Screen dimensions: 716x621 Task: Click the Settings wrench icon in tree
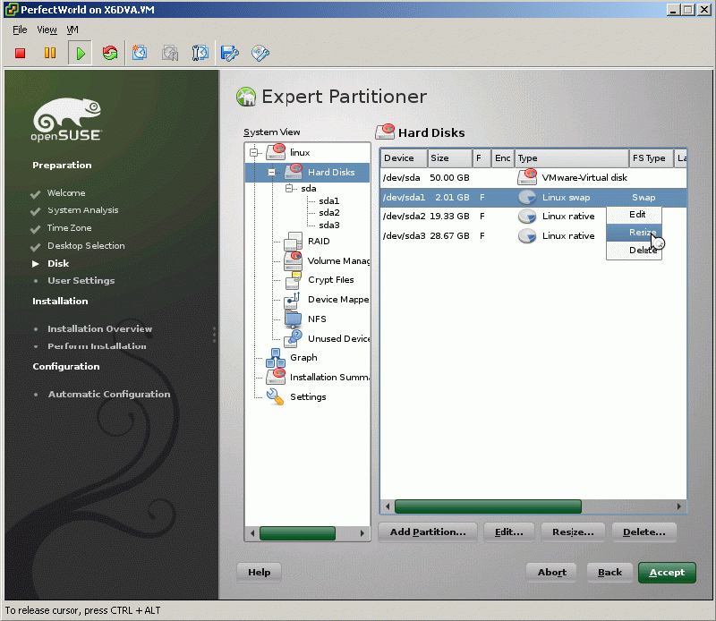coord(275,396)
